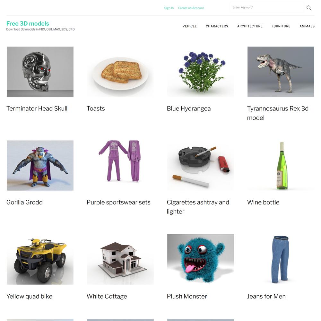Click the Wine bottle title link
This screenshot has height=321, width=321.
[x=263, y=202]
